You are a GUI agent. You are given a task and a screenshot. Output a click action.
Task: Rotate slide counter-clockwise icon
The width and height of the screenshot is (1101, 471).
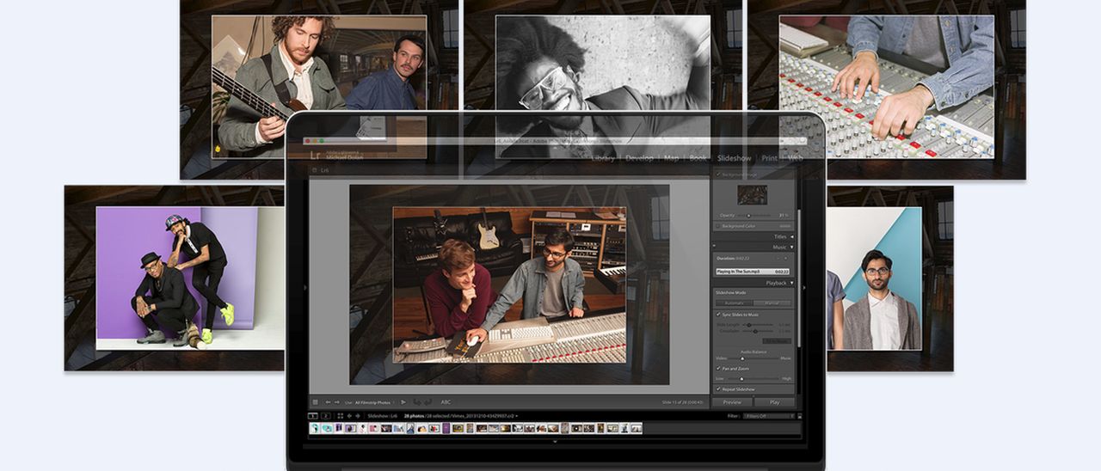pyautogui.click(x=417, y=402)
